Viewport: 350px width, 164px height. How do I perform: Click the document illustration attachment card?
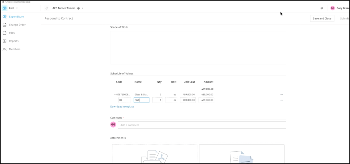coord(242,154)
